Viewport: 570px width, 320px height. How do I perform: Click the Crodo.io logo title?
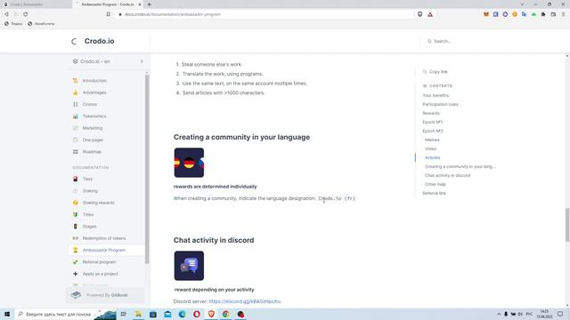(99, 41)
